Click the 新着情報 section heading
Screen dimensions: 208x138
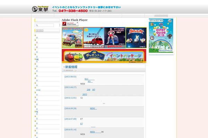coord(71,67)
